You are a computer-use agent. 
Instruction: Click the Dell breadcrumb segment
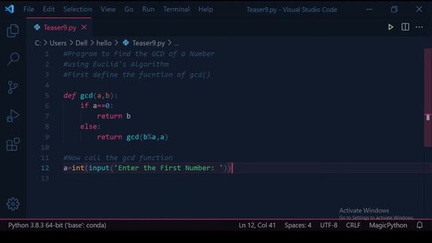point(81,43)
